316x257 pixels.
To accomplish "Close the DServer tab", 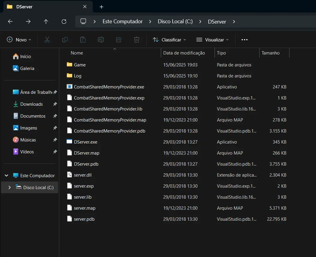I will click(x=85, y=7).
